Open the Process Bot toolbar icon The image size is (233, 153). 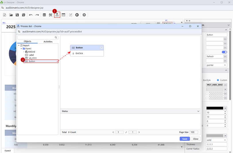point(57,15)
